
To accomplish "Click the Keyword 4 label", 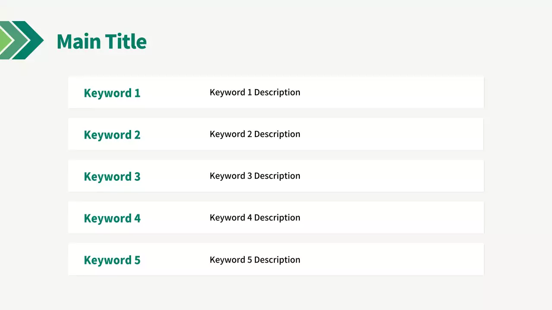I will (112, 218).
